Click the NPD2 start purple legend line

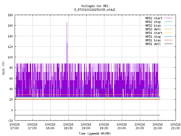point(168,18)
